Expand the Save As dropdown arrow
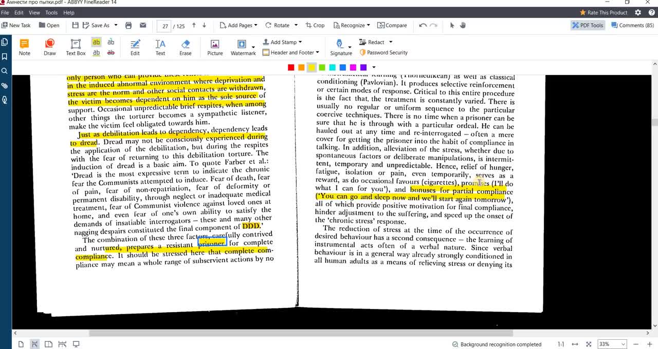 [x=116, y=25]
